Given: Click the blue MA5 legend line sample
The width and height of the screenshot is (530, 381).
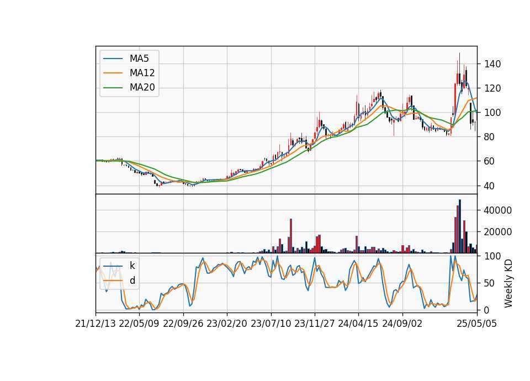Looking at the screenshot, I should (113, 59).
